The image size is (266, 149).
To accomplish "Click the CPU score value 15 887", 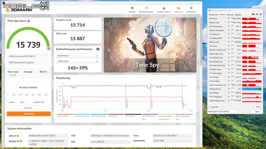I will (x=78, y=38).
